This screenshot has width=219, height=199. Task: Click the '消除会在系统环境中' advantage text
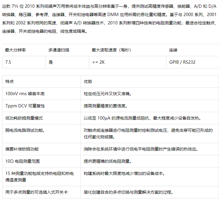(141, 149)
